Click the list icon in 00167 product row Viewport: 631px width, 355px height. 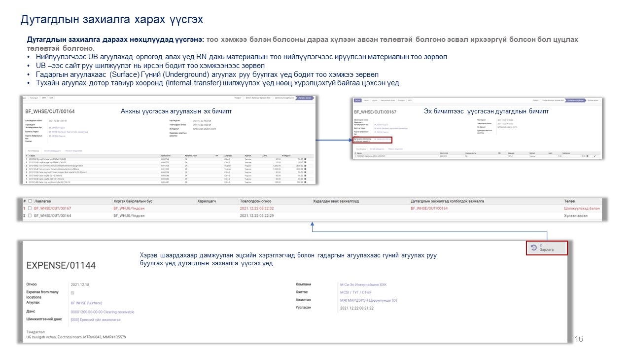point(587,156)
